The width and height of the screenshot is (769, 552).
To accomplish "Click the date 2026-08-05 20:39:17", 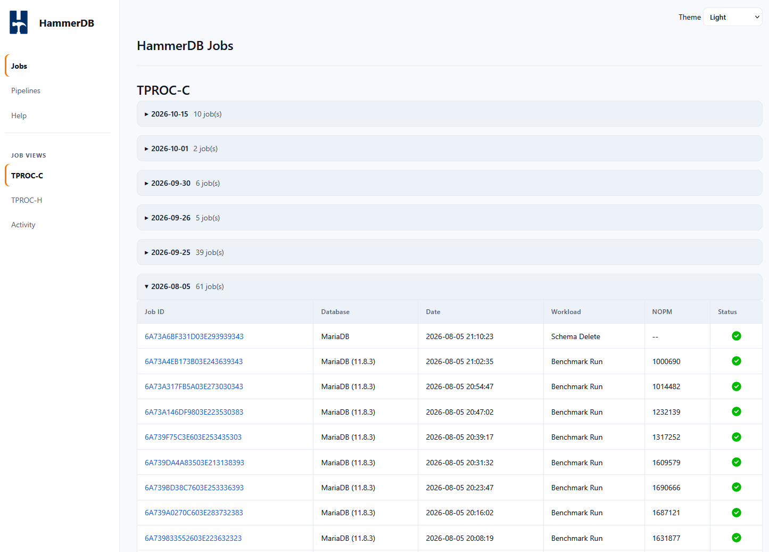I will 460,437.
